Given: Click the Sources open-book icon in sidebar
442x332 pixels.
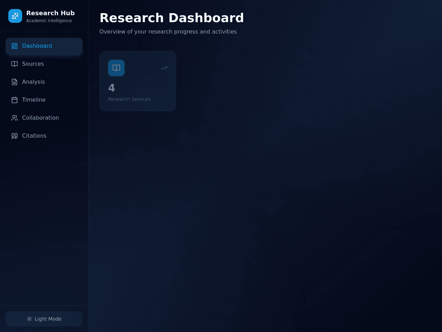Looking at the screenshot, I should click(x=15, y=64).
